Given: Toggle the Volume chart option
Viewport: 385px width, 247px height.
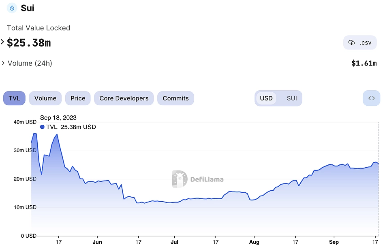Looking at the screenshot, I should click(x=45, y=98).
